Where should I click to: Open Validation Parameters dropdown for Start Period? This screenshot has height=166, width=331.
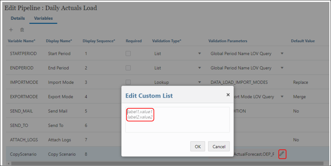[282, 54]
